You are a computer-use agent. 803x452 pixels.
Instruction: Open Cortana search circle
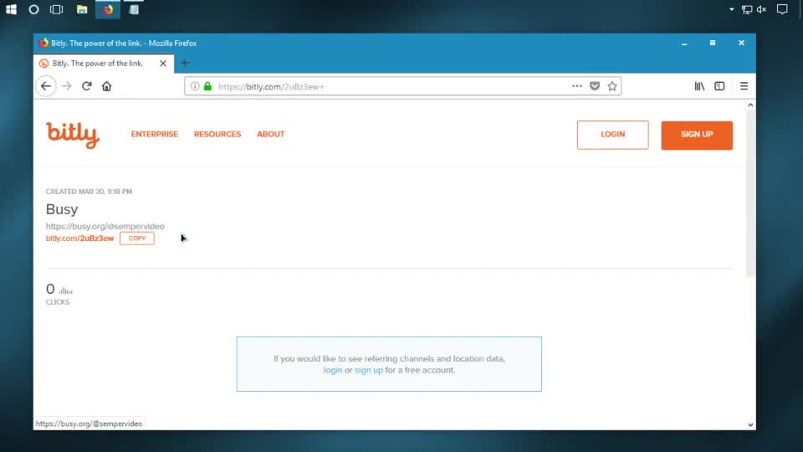pyautogui.click(x=33, y=9)
